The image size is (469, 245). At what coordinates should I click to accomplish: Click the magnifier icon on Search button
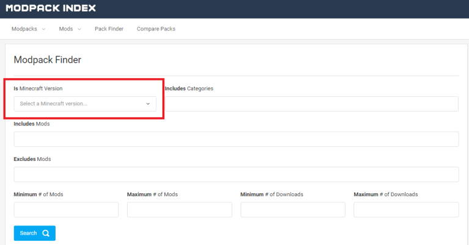click(x=46, y=233)
